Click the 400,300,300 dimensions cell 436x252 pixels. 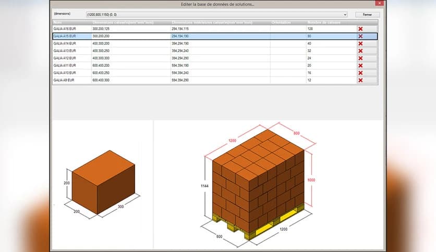coord(131,58)
